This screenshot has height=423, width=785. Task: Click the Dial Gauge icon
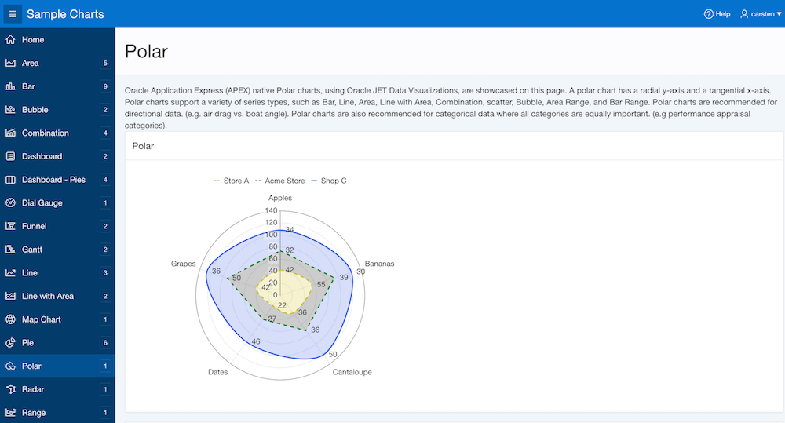click(10, 203)
